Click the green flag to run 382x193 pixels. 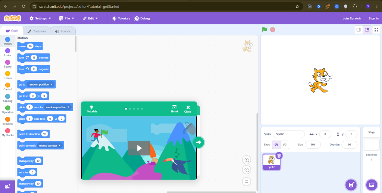264,30
